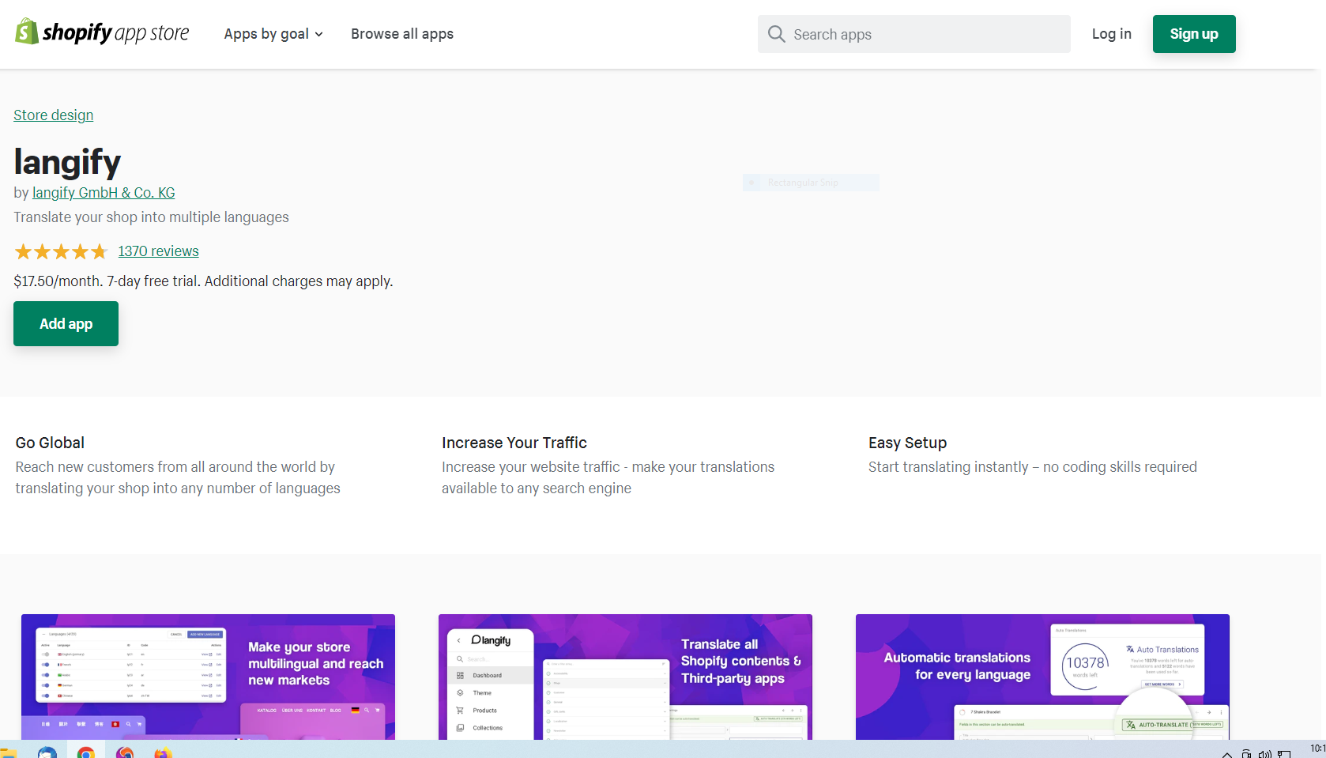Expand hidden icons in the system tray
The height and width of the screenshot is (758, 1326).
click(x=1226, y=755)
